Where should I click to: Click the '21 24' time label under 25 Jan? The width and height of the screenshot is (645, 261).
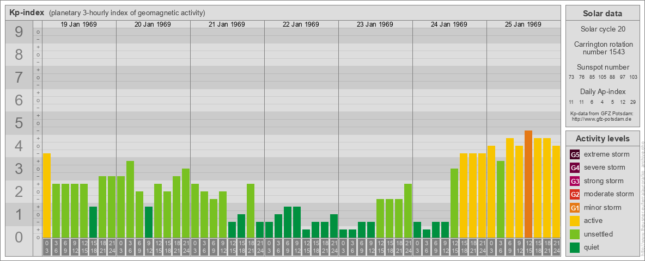click(x=556, y=246)
